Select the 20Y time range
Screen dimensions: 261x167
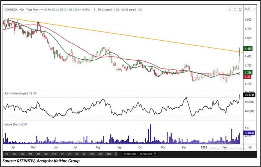[x=100, y=154]
